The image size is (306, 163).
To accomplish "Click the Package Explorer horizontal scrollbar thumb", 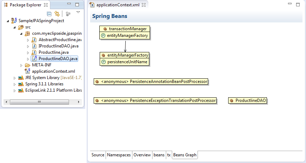I will click(x=39, y=102).
